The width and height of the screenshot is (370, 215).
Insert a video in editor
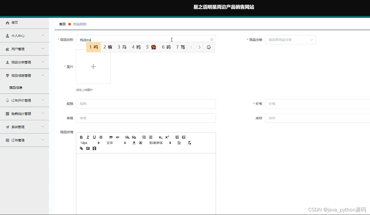[94, 148]
